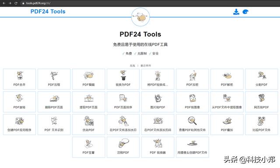The width and height of the screenshot is (280, 168).
Task: Open the 从PDF文件中提取图像 tool
Action: point(227,102)
